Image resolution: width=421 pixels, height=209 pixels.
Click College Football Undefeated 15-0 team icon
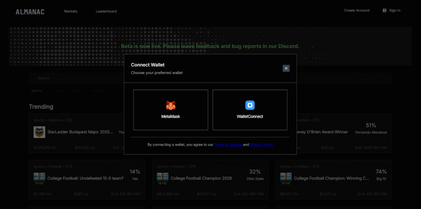point(39,178)
